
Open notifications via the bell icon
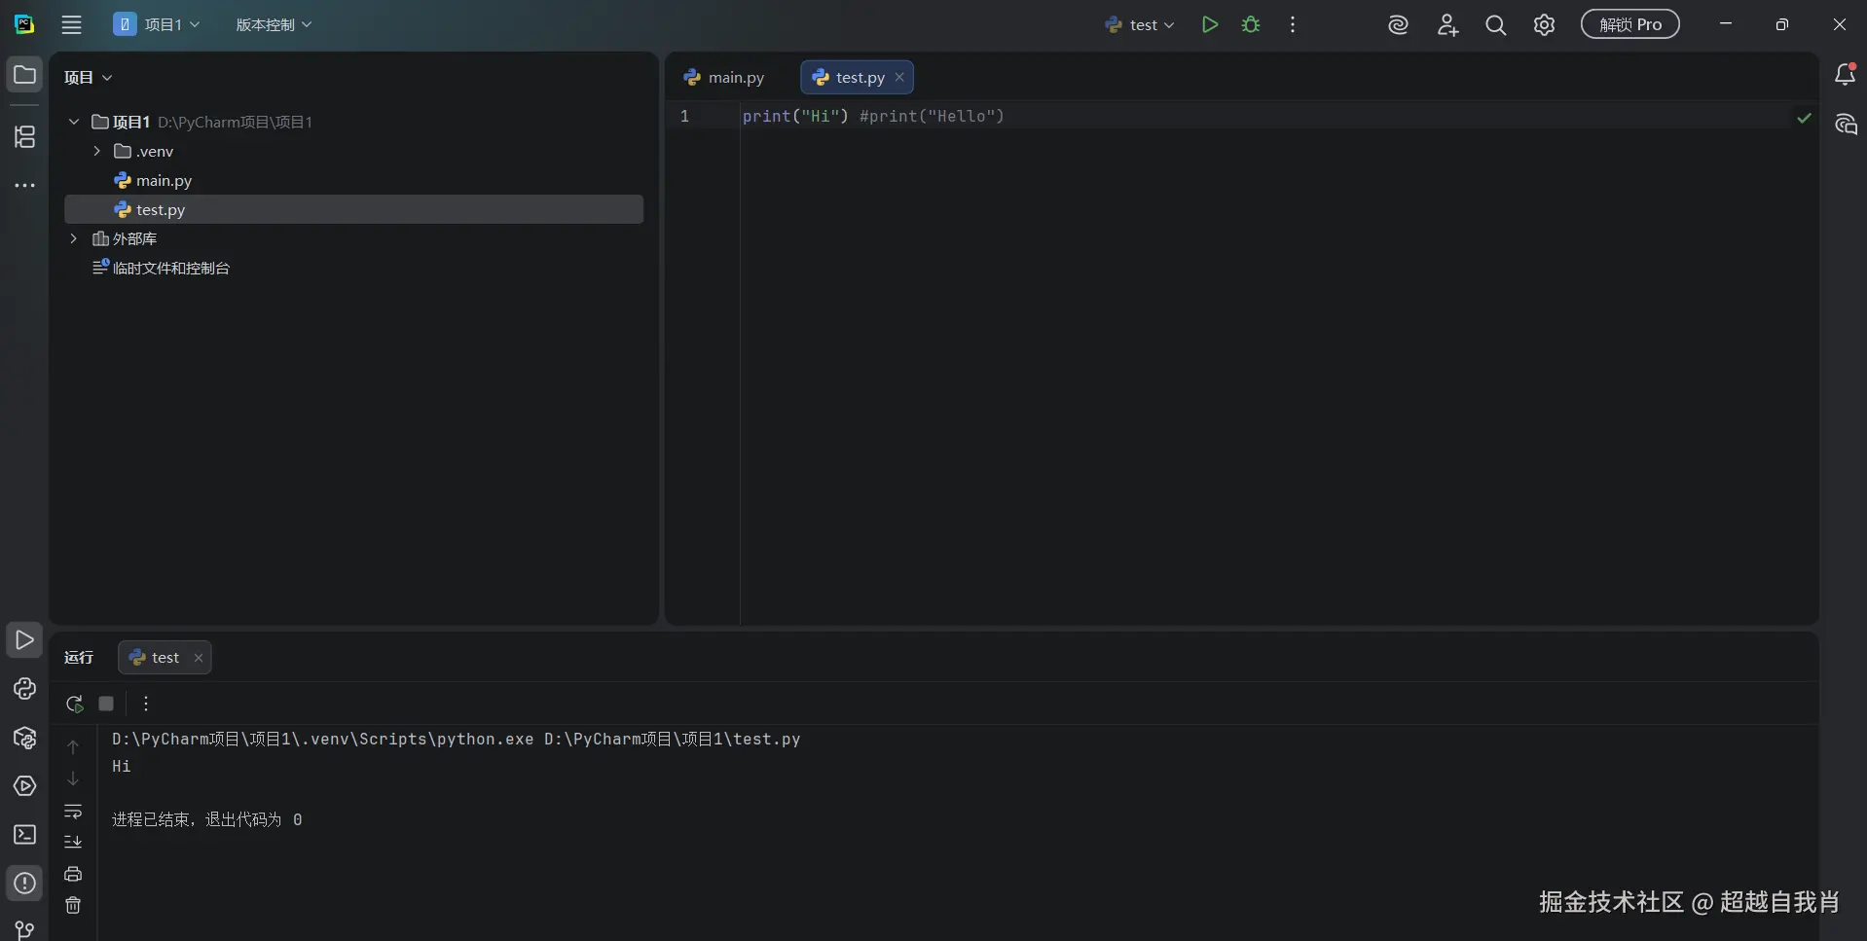(1845, 75)
